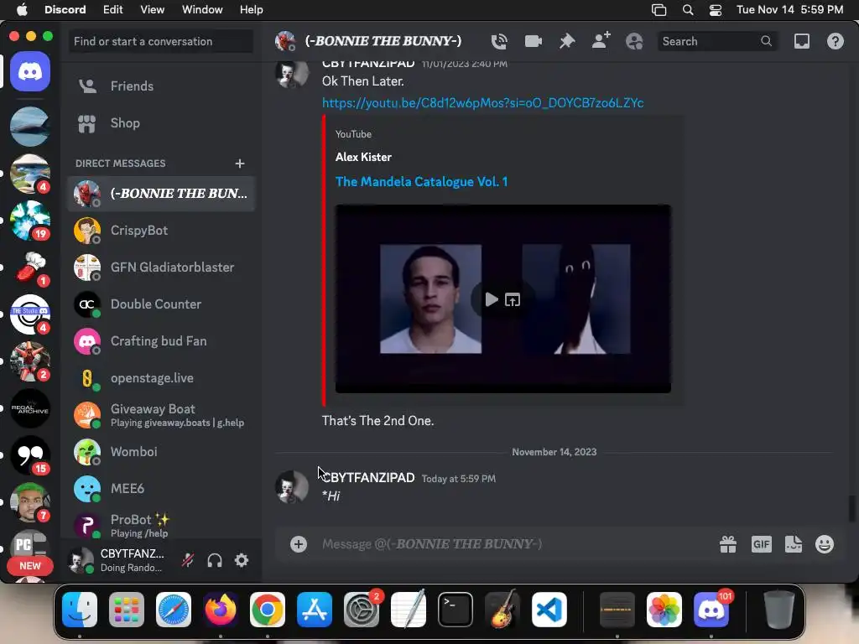Open the Edit menu
The height and width of the screenshot is (644, 859).
(x=113, y=9)
